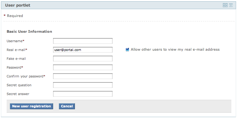Click the Basic User Information heading
The height and width of the screenshot is (119, 238).
[x=29, y=31]
